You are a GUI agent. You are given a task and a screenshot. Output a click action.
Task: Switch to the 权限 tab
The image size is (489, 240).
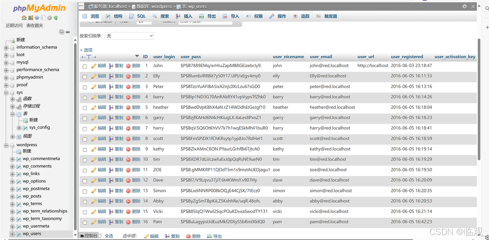pos(254,16)
